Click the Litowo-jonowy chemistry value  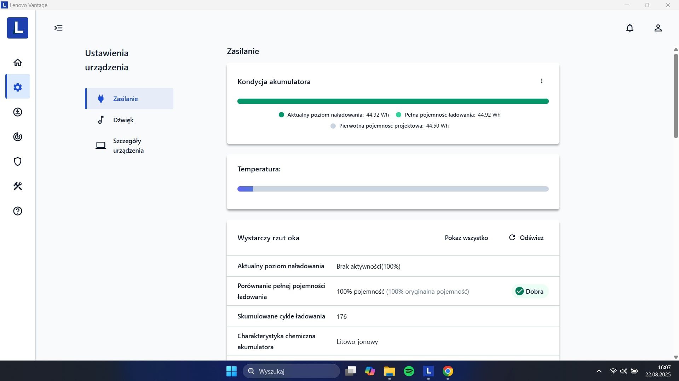[x=357, y=342]
